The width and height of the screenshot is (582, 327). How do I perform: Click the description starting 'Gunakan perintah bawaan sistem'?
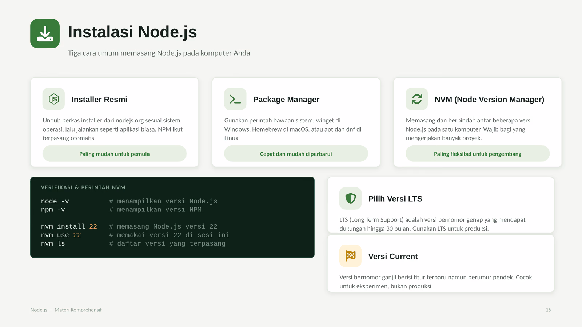click(293, 129)
